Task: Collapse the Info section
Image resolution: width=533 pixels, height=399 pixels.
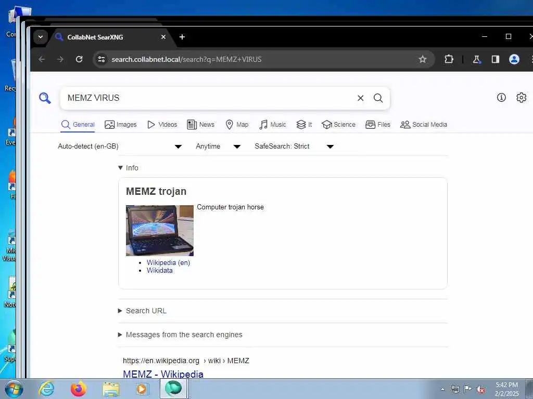Action: pyautogui.click(x=128, y=168)
